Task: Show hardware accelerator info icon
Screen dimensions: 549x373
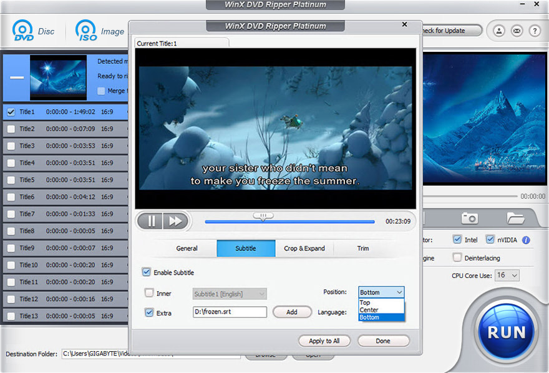Action: [x=526, y=240]
